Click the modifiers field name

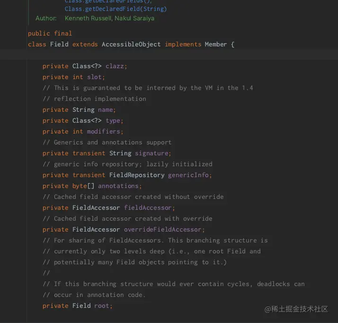[104, 131]
